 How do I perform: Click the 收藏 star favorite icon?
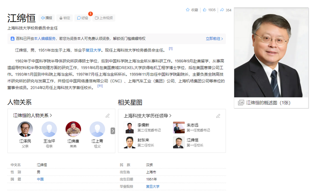click(x=188, y=10)
